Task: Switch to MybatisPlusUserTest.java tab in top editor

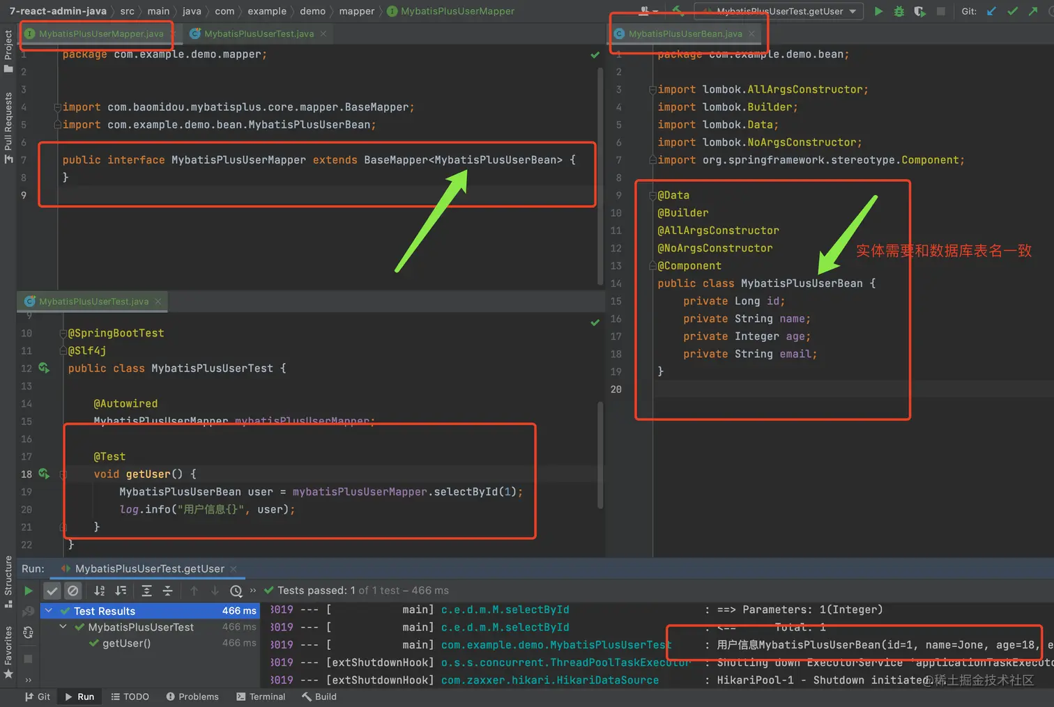Action: pos(259,33)
